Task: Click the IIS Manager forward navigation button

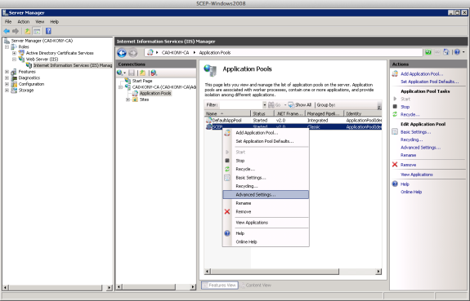Action: click(x=132, y=53)
